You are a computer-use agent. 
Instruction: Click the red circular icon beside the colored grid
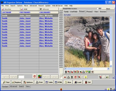tap(34, 76)
